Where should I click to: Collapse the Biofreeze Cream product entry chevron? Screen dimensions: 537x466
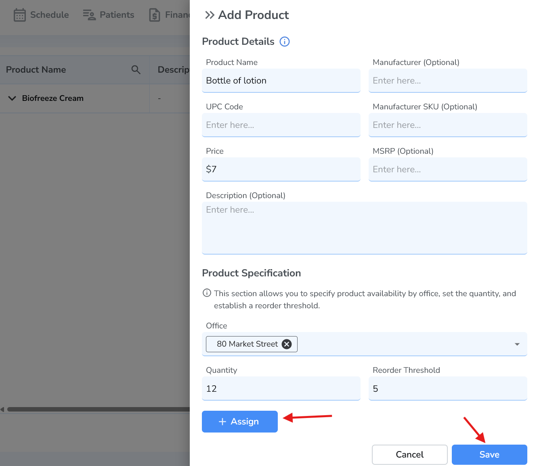[x=12, y=98]
